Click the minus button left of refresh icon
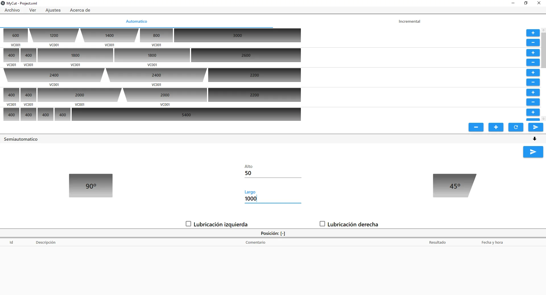Image resolution: width=546 pixels, height=295 pixels. (x=476, y=127)
